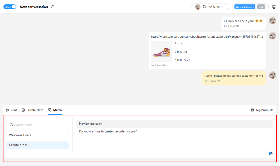The height and width of the screenshot is (166, 280).
Task: Click the 'Jordan' product name
Action: 179,43
